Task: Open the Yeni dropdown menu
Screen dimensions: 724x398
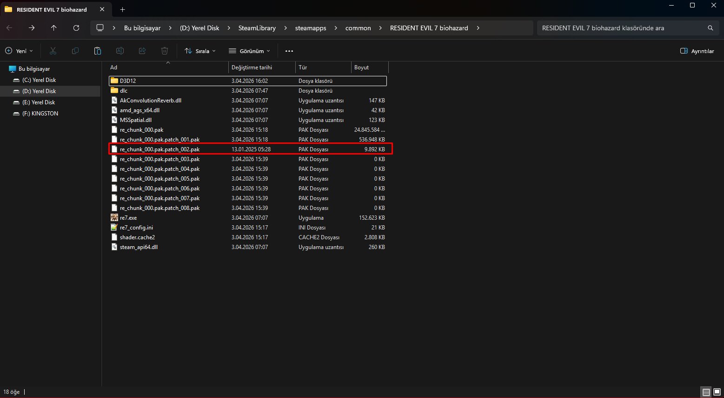Action: [19, 51]
